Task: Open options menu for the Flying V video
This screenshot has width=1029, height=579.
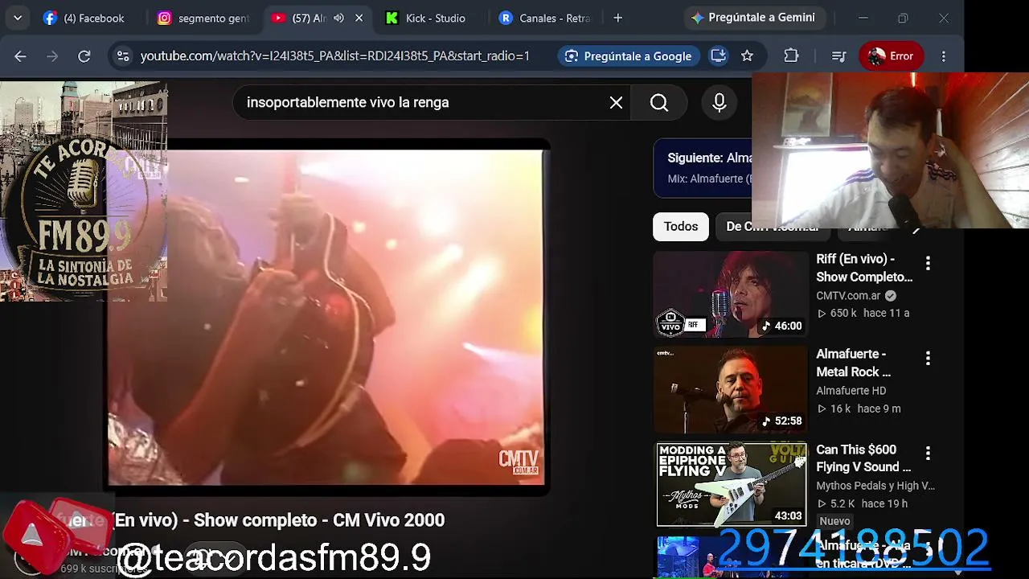Action: (x=928, y=453)
